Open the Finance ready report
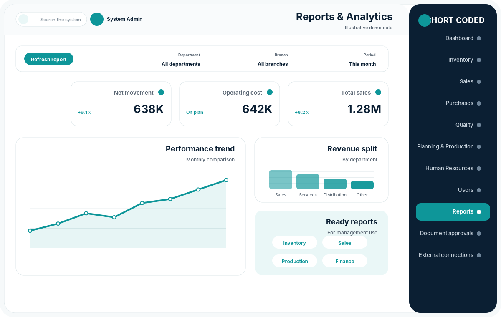 [345, 261]
